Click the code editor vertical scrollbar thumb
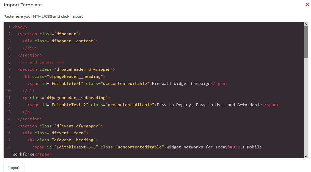This screenshot has height=172, width=311. (306, 42)
